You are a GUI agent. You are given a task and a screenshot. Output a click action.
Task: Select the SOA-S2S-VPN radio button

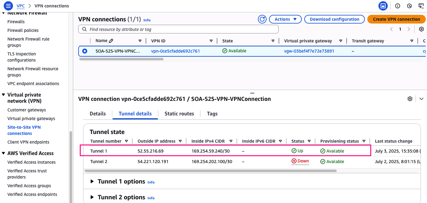(85, 51)
